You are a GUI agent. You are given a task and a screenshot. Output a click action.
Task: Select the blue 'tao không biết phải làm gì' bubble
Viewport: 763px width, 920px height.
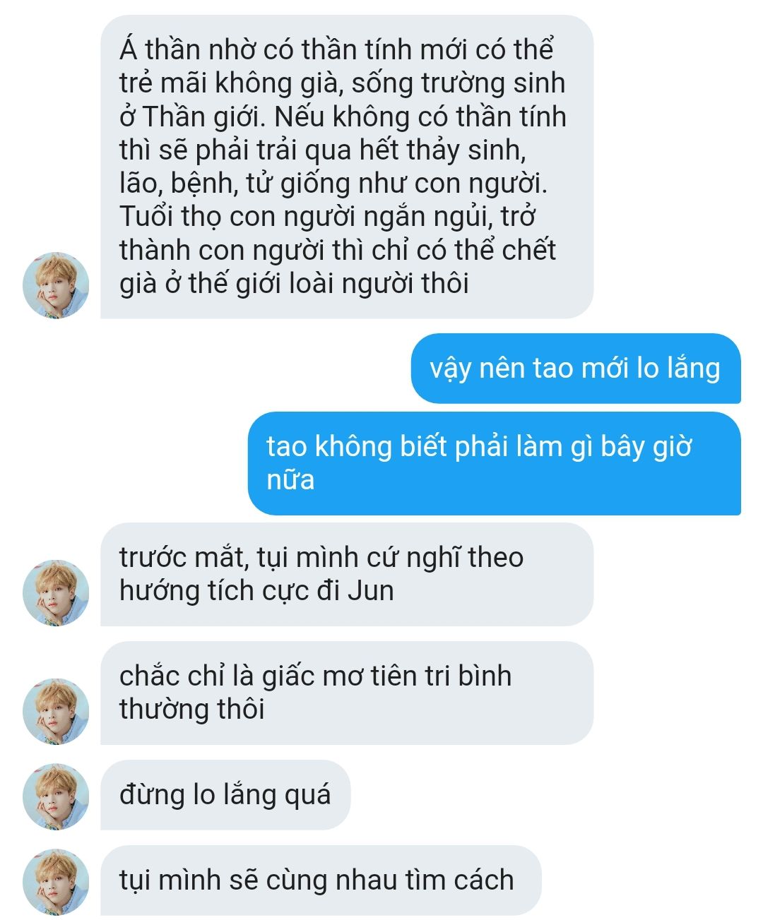pos(495,463)
